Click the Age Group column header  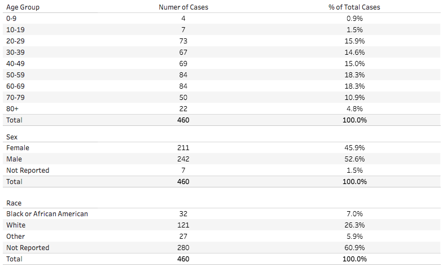pyautogui.click(x=23, y=7)
